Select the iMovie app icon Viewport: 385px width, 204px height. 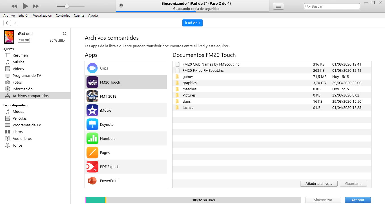pyautogui.click(x=92, y=110)
